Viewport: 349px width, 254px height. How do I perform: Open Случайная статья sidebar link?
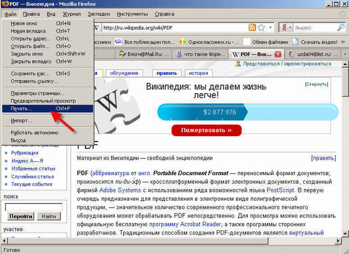[x=33, y=176]
